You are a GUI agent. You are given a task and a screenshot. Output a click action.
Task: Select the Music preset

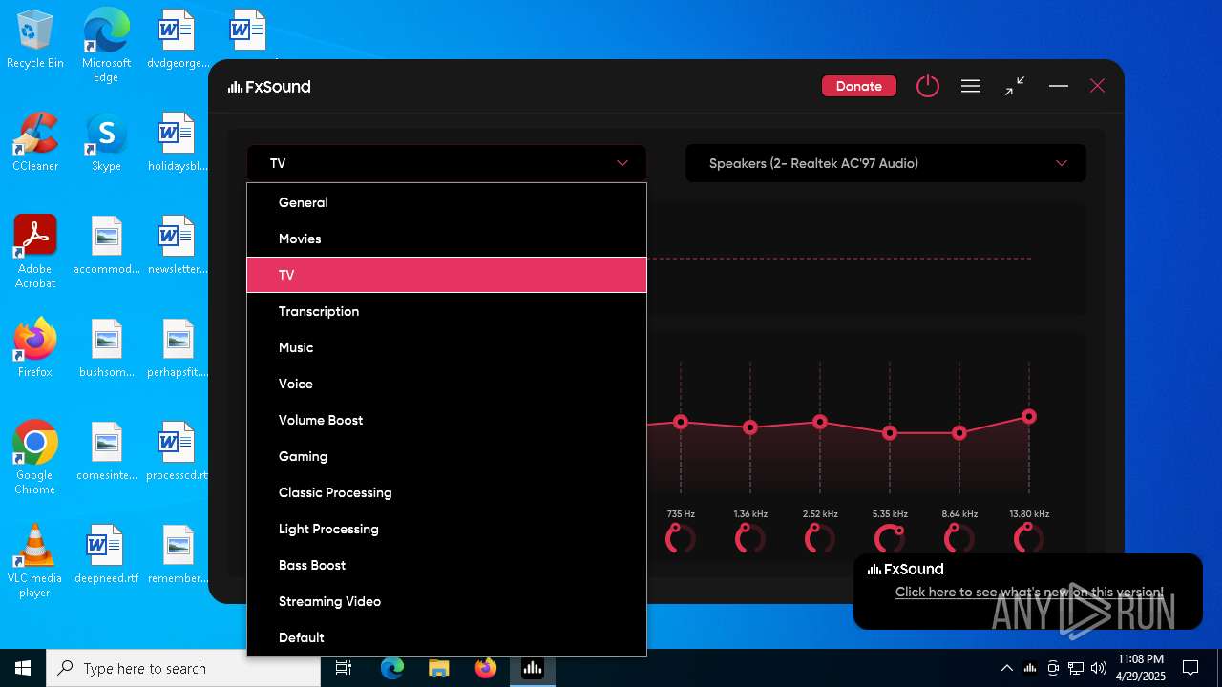point(447,347)
